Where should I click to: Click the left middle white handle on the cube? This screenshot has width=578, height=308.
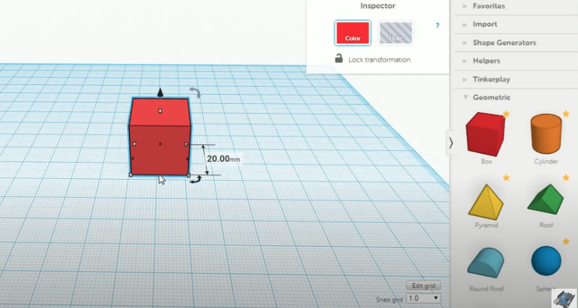pos(134,144)
